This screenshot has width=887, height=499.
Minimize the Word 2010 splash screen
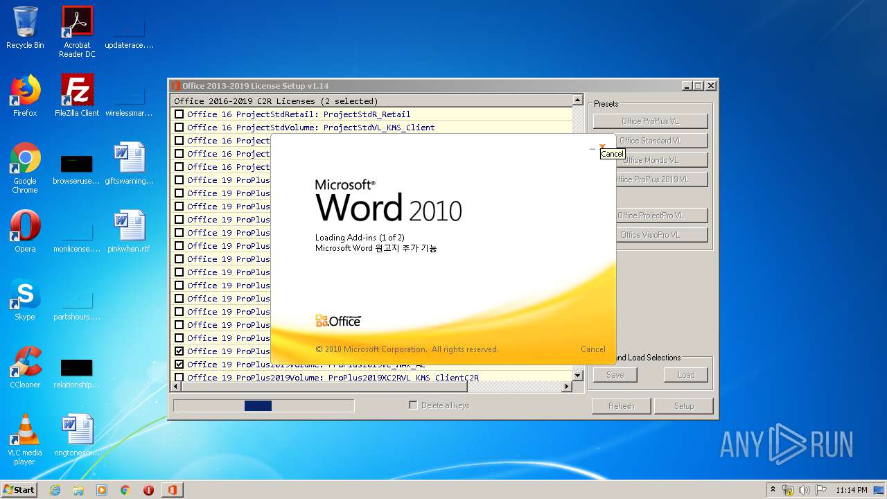point(592,148)
